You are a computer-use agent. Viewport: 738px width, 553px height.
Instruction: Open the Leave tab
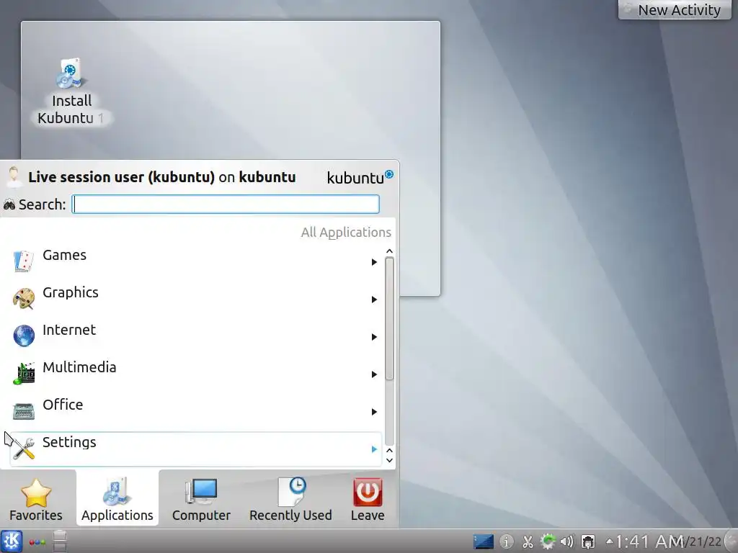(x=368, y=500)
